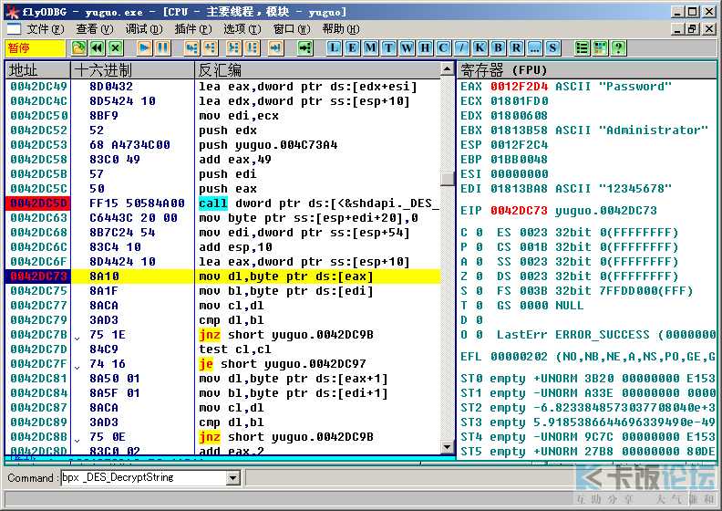Click disassembly scrollbar up arrow

[x=447, y=69]
